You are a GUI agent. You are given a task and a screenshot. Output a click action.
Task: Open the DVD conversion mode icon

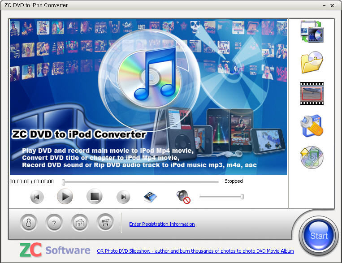(x=312, y=31)
